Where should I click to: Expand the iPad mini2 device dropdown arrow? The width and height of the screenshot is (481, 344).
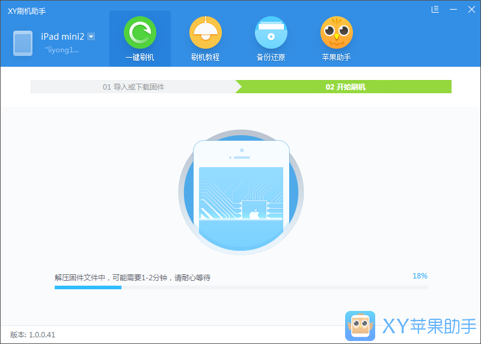(91, 37)
